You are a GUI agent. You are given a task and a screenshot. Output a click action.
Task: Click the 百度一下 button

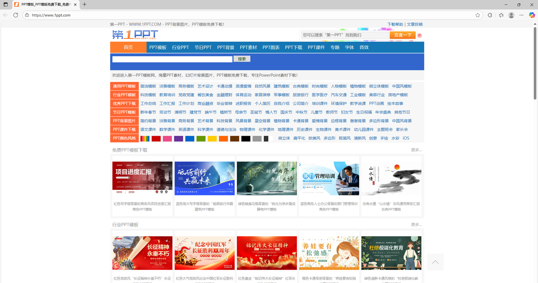click(403, 35)
